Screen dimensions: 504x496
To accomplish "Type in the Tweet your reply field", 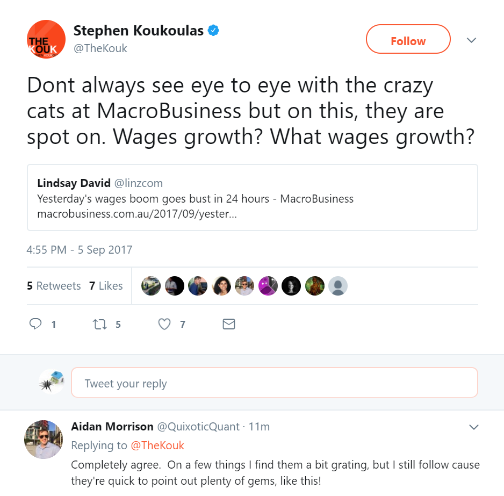I will coord(274,383).
